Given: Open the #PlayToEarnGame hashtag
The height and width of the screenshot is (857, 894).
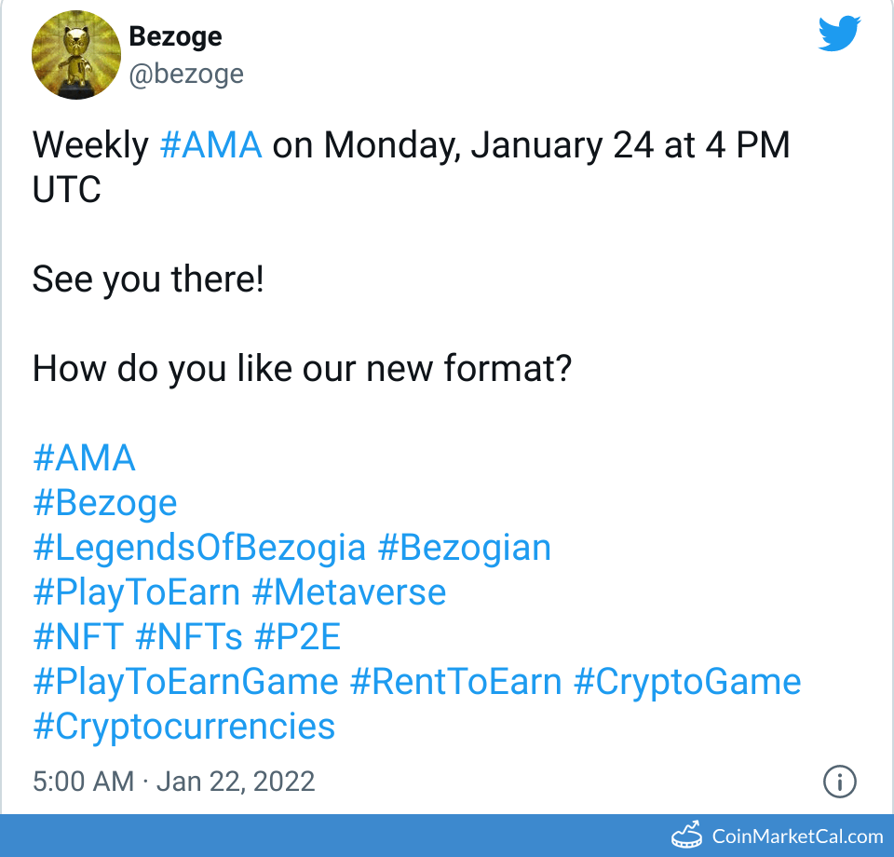Looking at the screenshot, I should click(185, 682).
